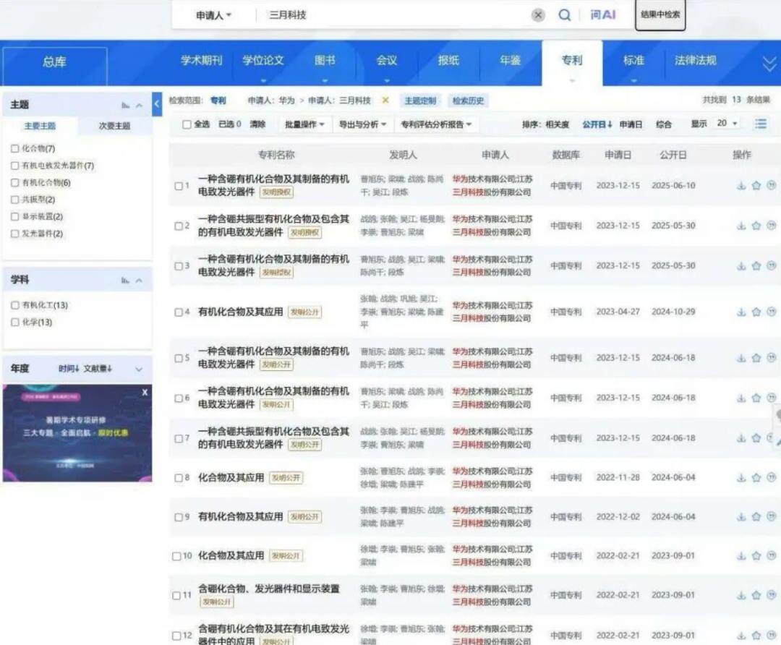Viewport: 781px width, 645px height.
Task: Open the 总库 database button
Action: coord(54,62)
